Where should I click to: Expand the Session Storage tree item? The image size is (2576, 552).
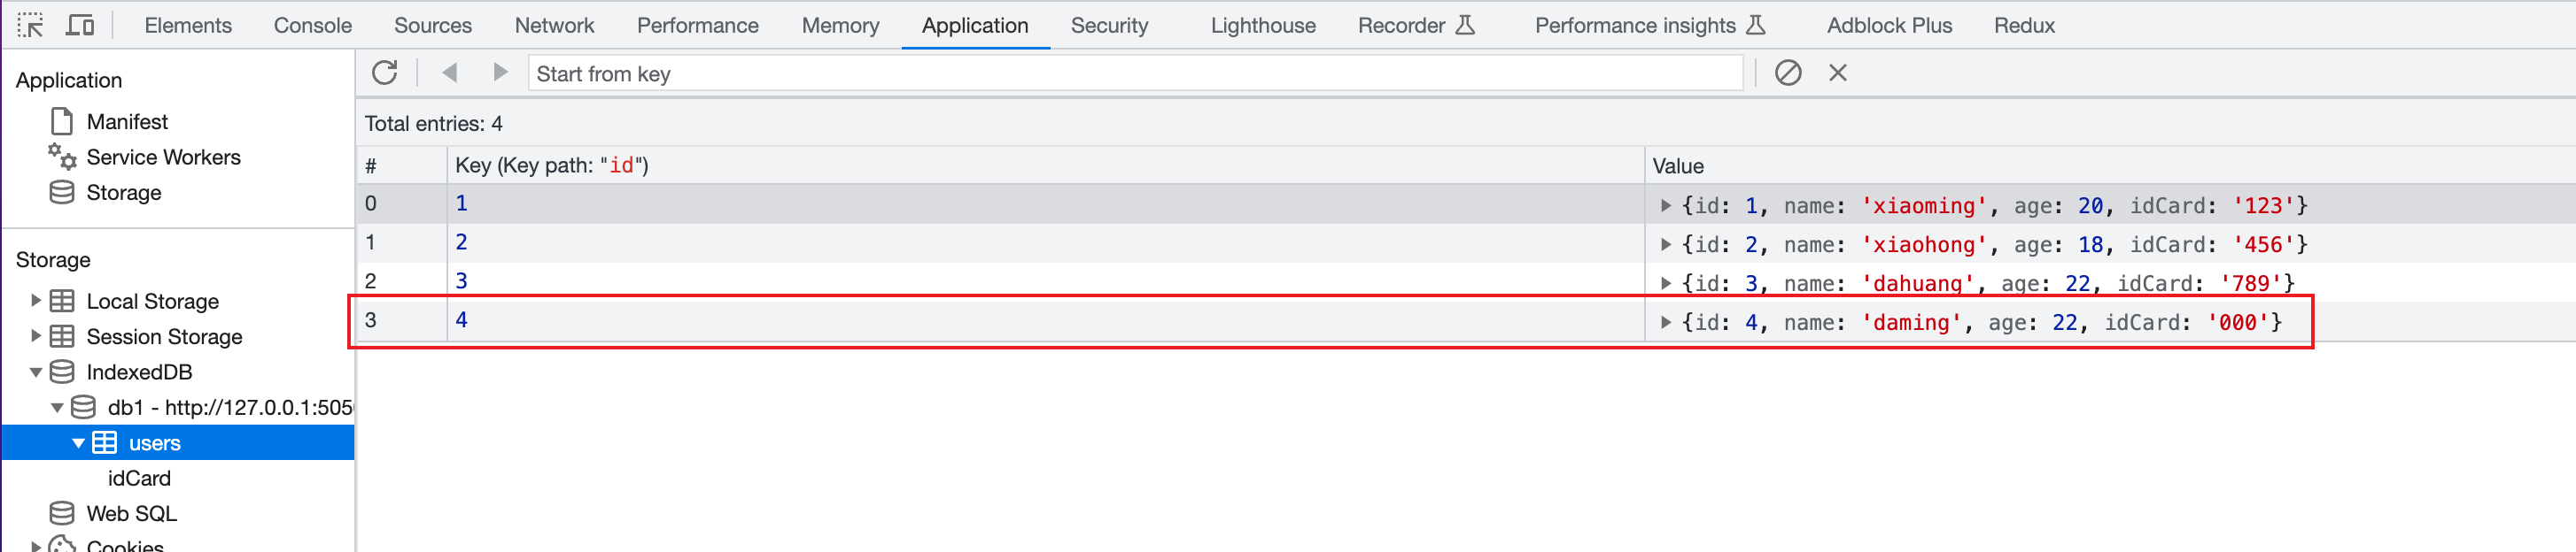tap(36, 336)
